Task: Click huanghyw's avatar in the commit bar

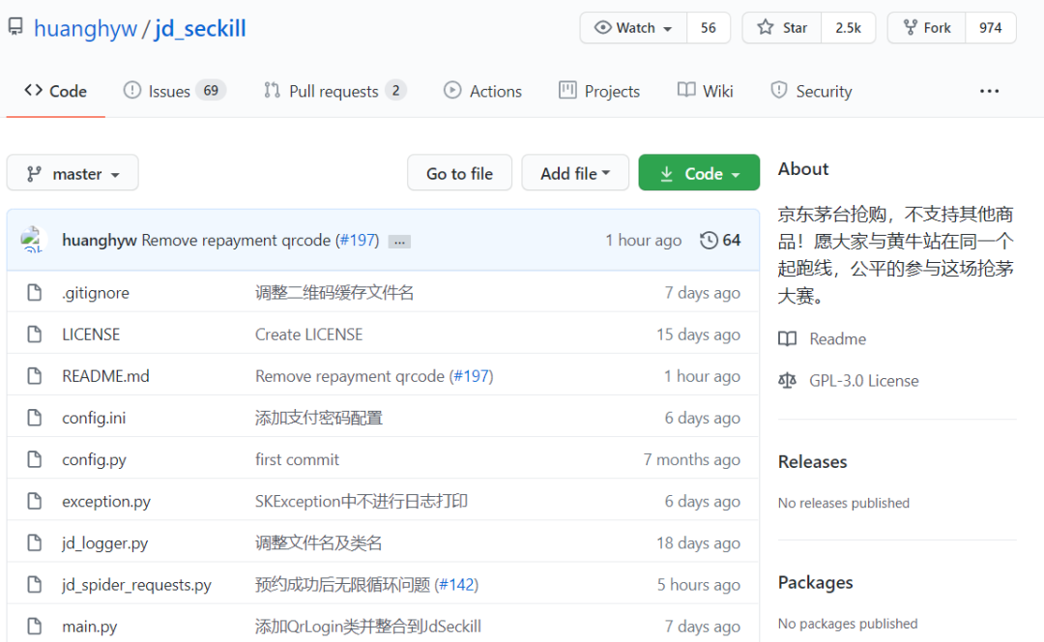Action: tap(32, 240)
